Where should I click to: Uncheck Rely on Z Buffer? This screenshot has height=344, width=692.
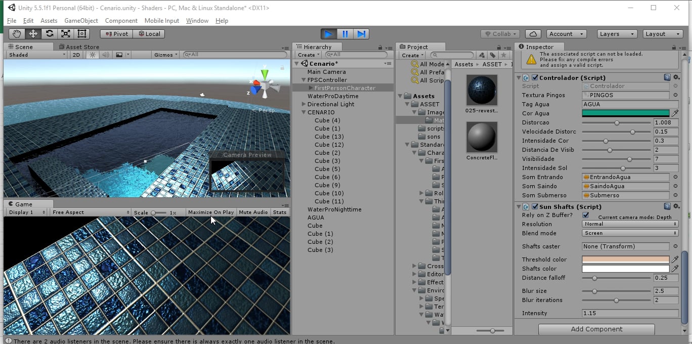(586, 215)
